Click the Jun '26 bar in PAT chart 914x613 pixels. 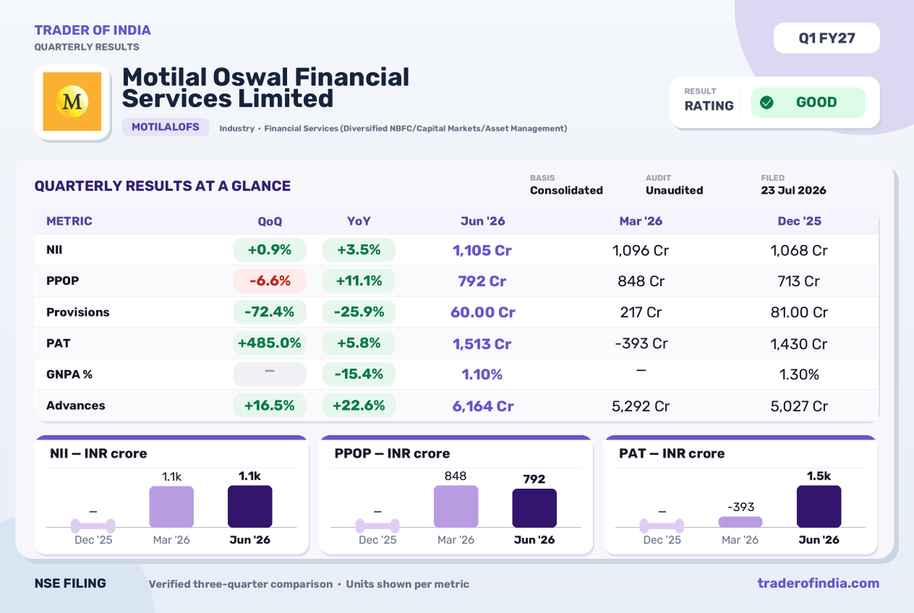(819, 506)
